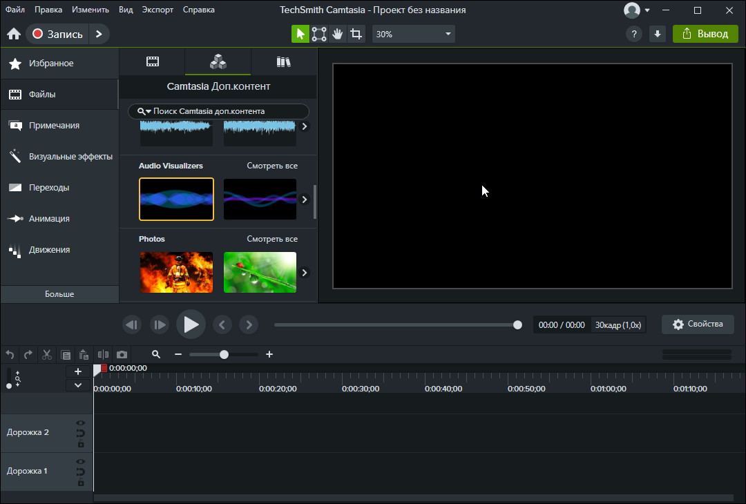Click the Split clip icon
The height and width of the screenshot is (504, 746).
point(103,355)
